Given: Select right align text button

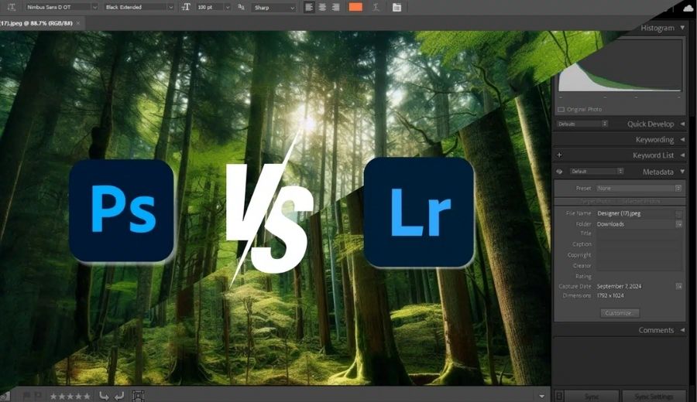Looking at the screenshot, I should 335,7.
